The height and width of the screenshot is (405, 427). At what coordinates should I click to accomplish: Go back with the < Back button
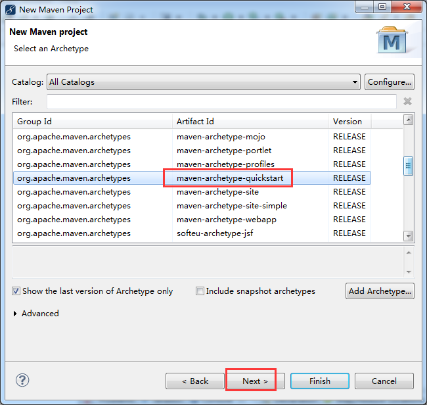click(195, 381)
